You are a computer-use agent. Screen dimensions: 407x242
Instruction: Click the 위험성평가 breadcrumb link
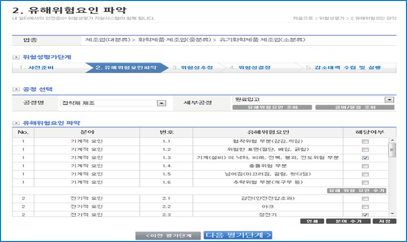(332, 18)
